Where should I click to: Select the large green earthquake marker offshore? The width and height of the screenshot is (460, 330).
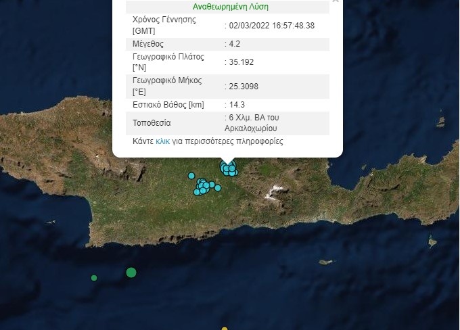[131, 273]
